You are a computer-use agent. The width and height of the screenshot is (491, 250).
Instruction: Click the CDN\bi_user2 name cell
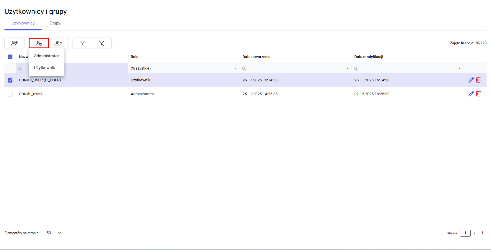click(x=31, y=94)
